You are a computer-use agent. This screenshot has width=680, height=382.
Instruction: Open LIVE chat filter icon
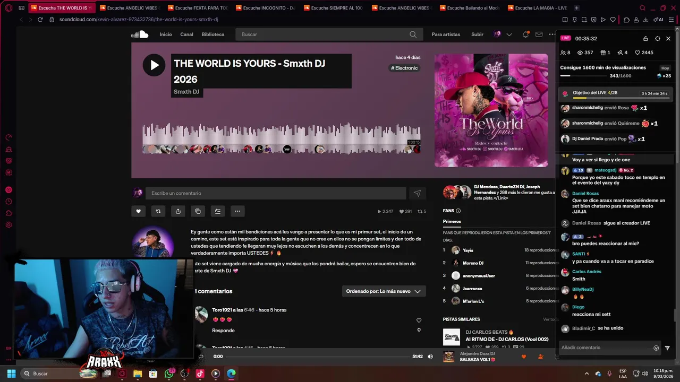[x=667, y=348]
